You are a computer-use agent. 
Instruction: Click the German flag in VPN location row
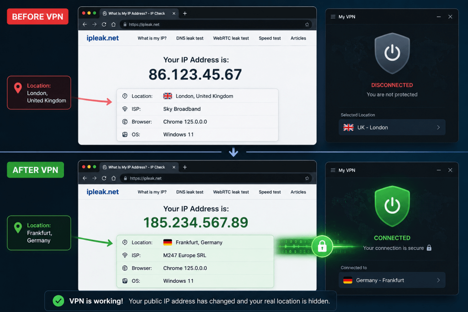click(348, 280)
